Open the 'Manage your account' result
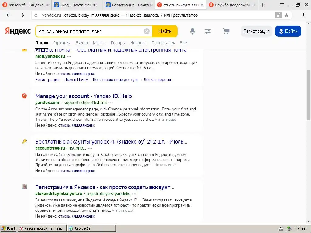The width and height of the screenshot is (311, 233). pyautogui.click(x=84, y=96)
